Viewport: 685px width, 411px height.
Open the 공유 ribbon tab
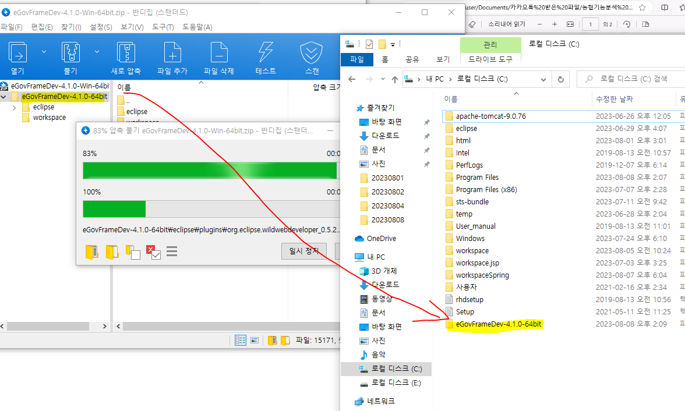click(412, 59)
